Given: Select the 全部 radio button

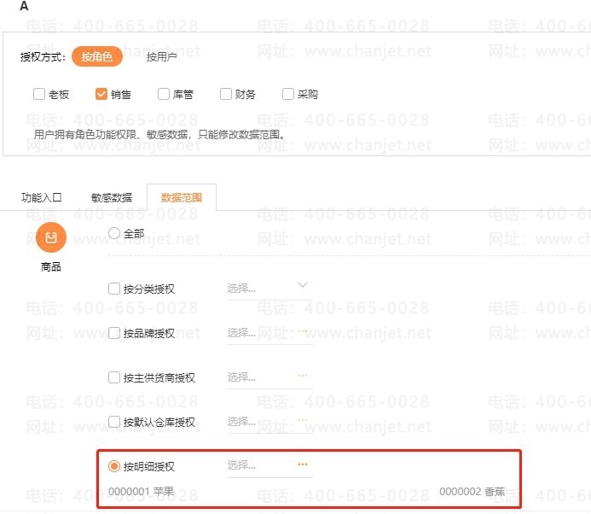Looking at the screenshot, I should coord(114,233).
